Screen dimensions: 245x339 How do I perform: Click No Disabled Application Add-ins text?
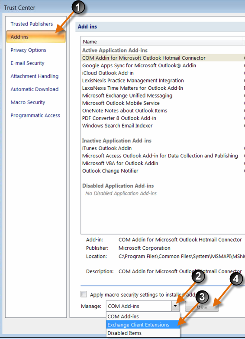[x=121, y=193]
